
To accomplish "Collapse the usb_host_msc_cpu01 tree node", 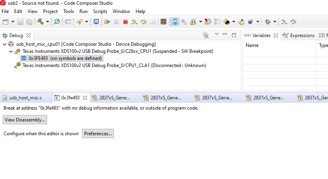I will (4, 44).
